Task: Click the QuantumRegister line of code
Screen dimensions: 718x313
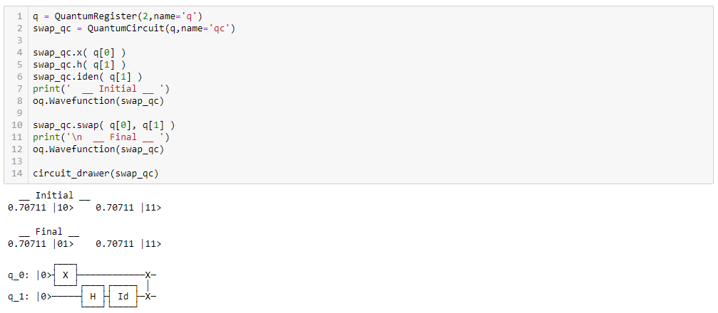Action: (117, 16)
